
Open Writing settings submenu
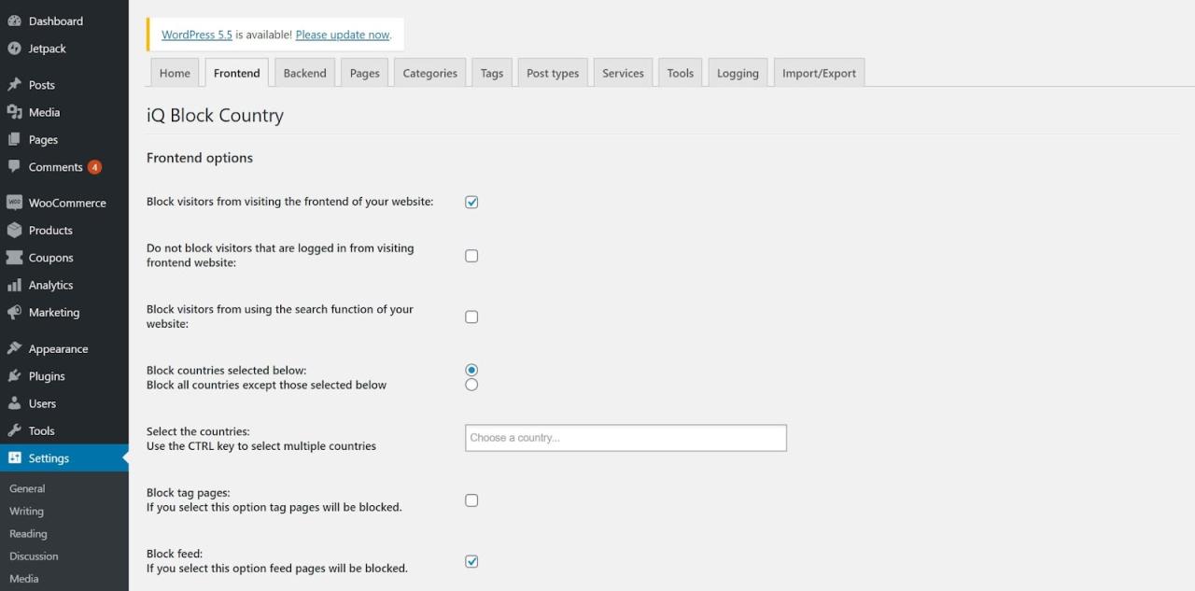tap(26, 511)
